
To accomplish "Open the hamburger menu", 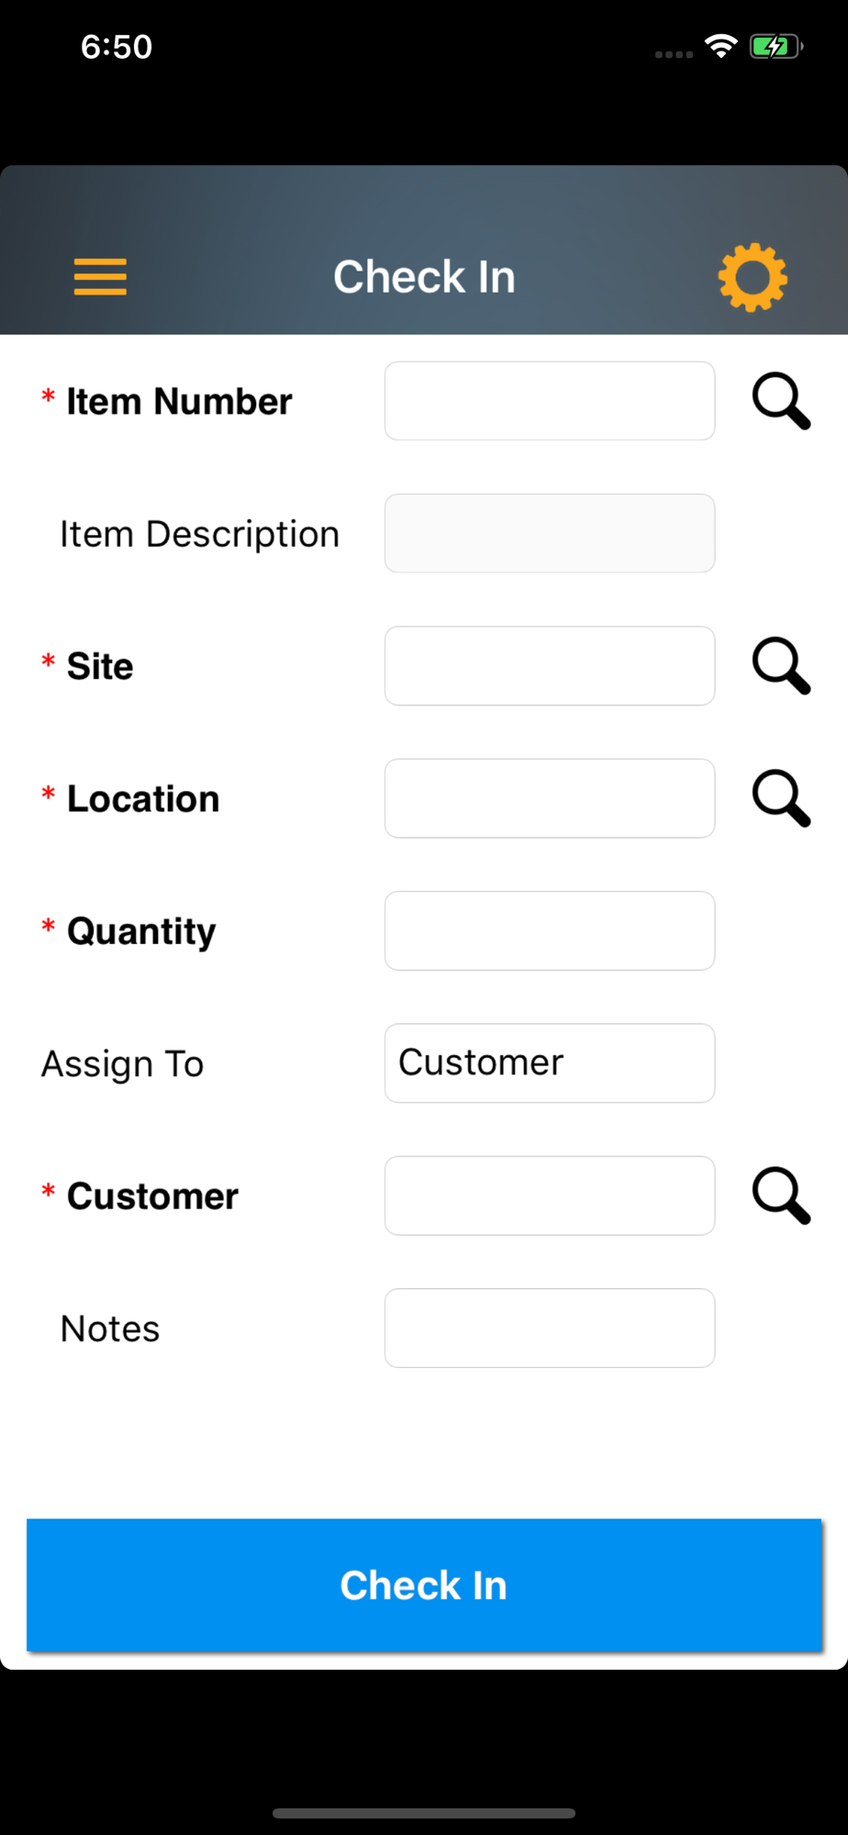I will (100, 277).
